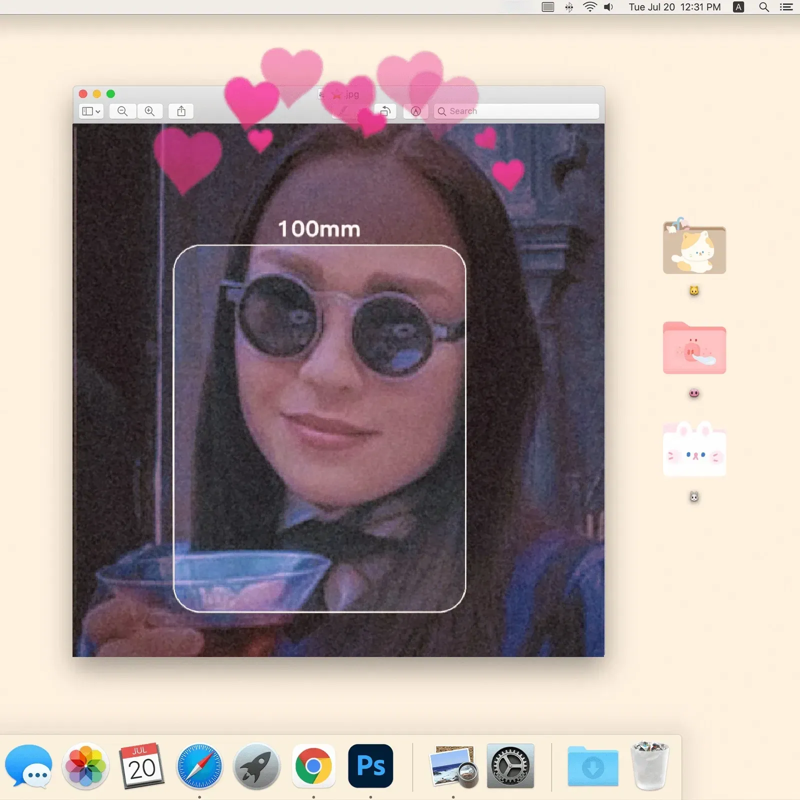Open the Share button in Preview toolbar
Screen dimensions: 800x800
(181, 111)
